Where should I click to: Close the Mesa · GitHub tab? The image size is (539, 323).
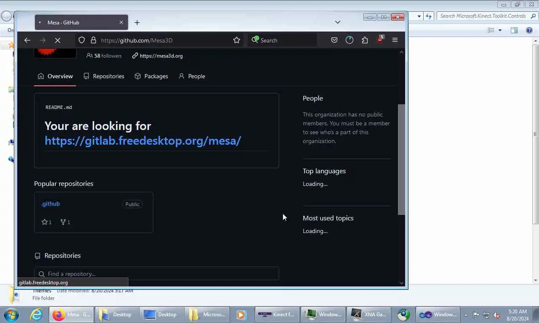click(x=121, y=23)
